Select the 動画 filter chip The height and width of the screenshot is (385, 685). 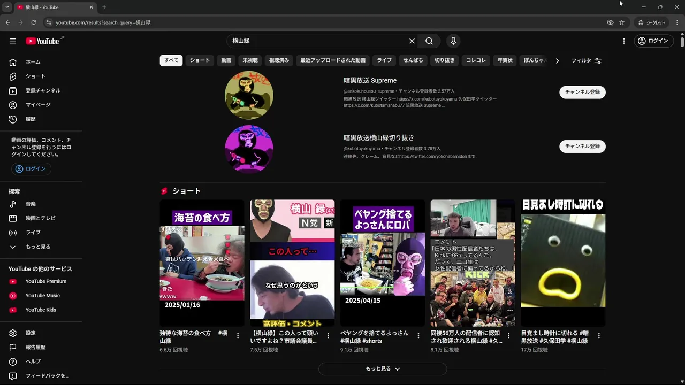[226, 60]
